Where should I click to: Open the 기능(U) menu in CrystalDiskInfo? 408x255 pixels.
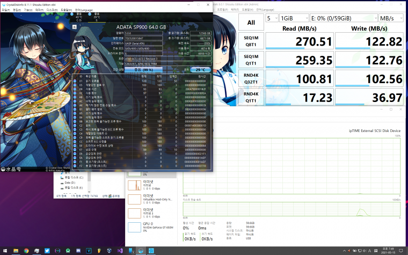[x=28, y=10]
